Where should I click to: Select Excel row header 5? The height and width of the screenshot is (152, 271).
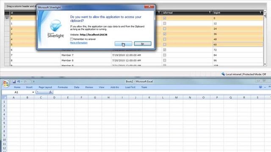[x=4, y=119]
